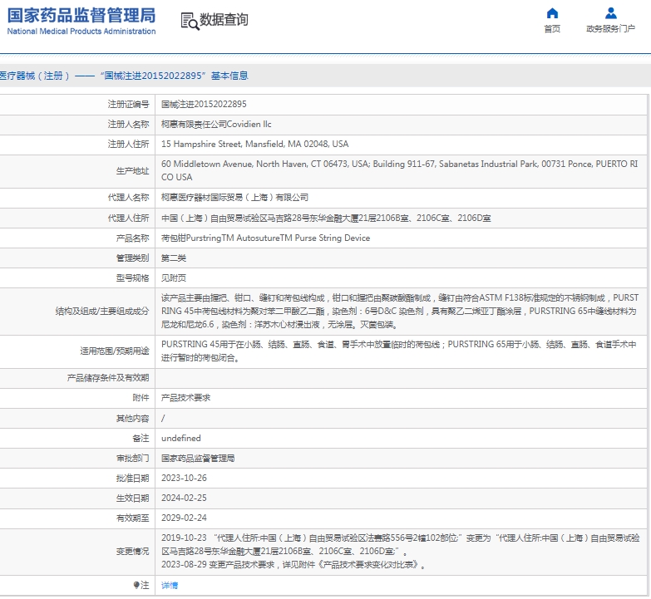Viewport: 651px width, 599px height.
Task: Click the 结构及组成/主要组成成分 label
Action: 102,311
